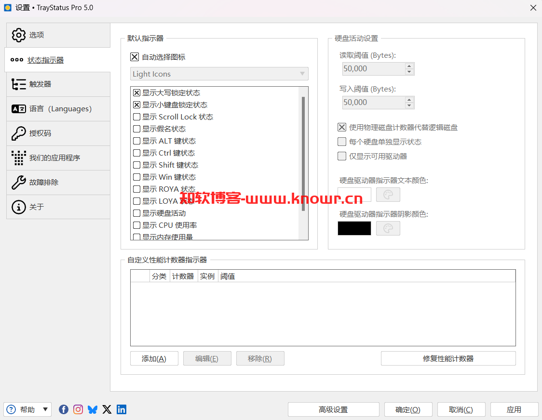Click the 计数器 column header
The height and width of the screenshot is (420, 542).
(184, 276)
